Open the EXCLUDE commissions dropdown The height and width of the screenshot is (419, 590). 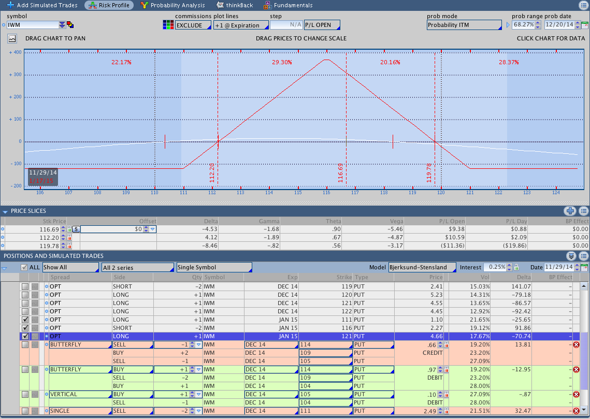coord(193,25)
